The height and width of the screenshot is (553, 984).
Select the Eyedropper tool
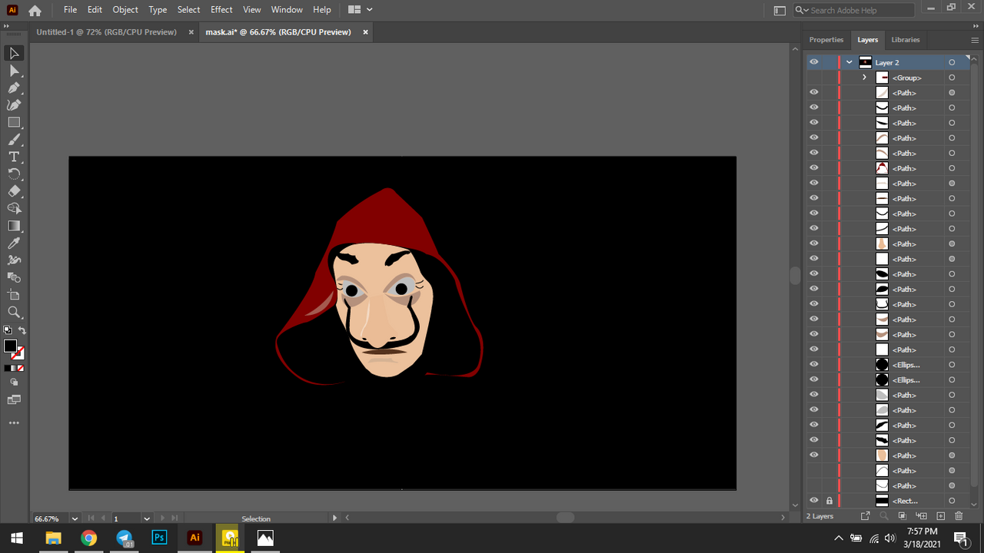(14, 243)
